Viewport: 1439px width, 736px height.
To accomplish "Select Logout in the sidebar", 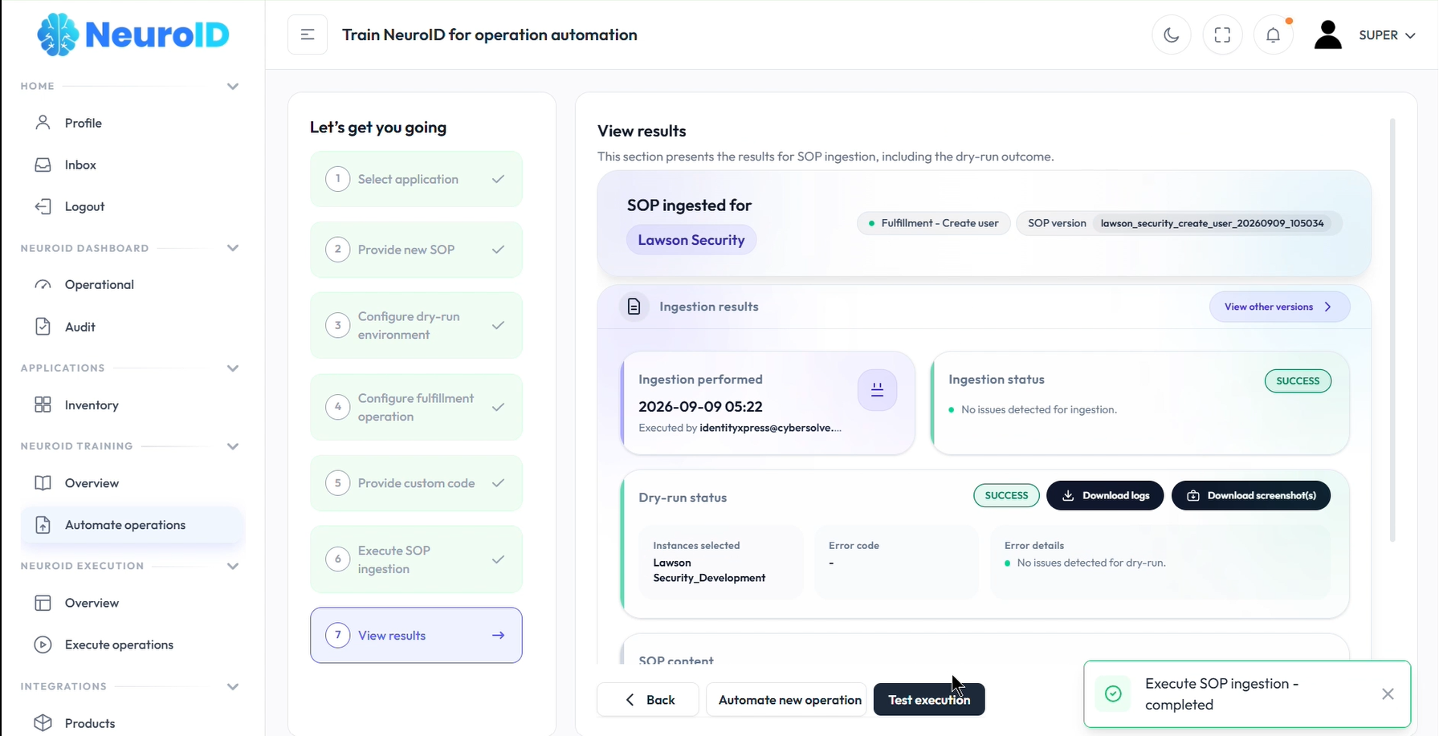I will pyautogui.click(x=132, y=206).
